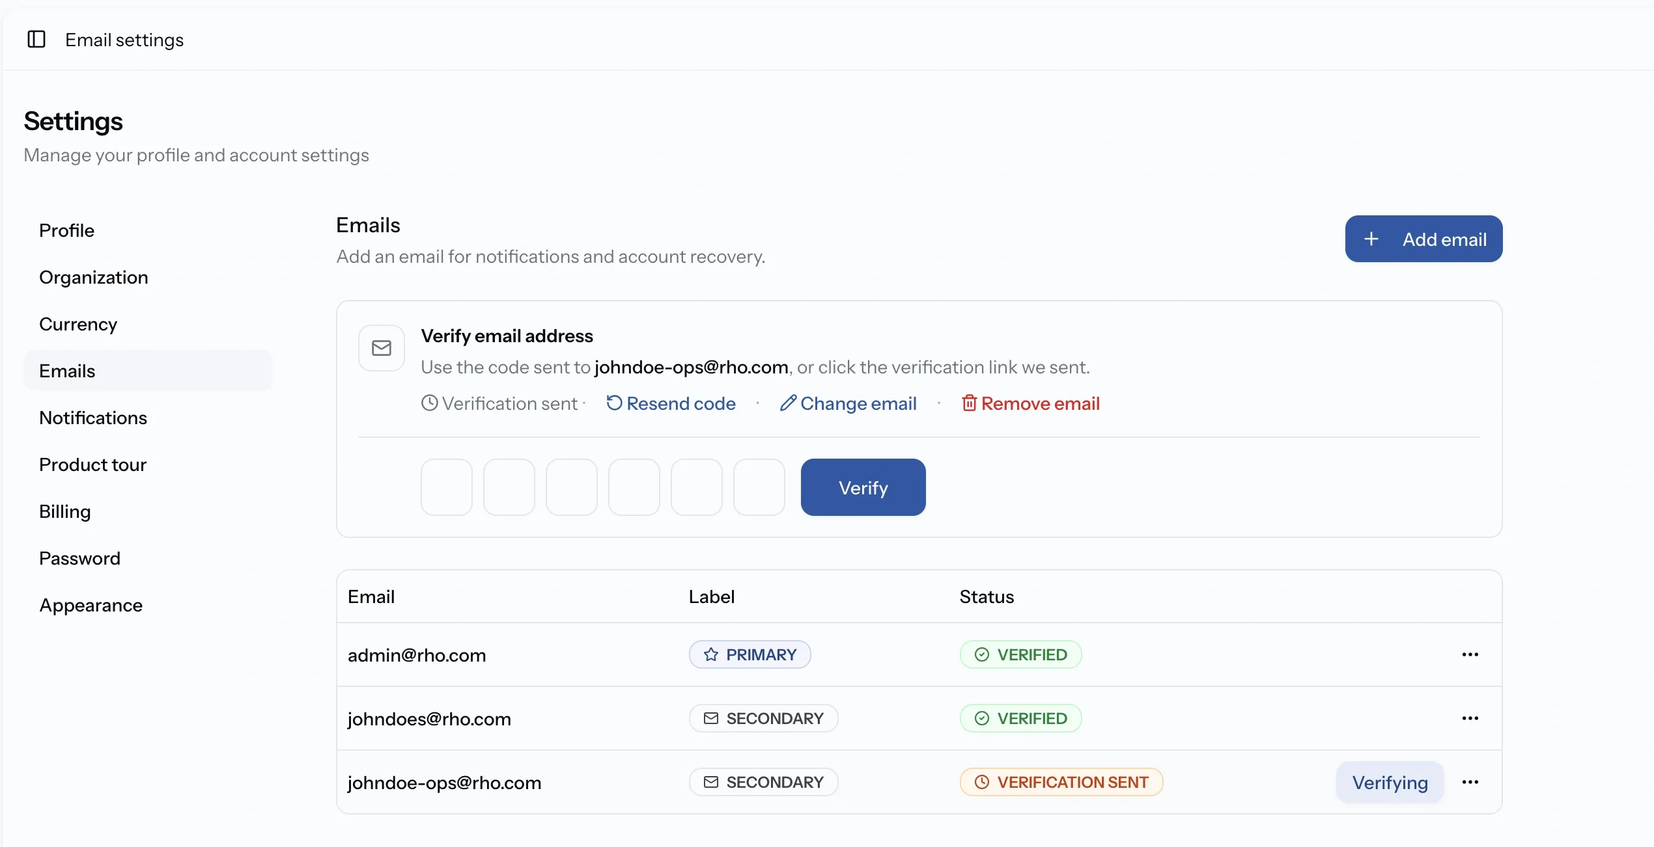This screenshot has width=1654, height=847.
Task: Click the Email column header
Action: [x=371, y=597]
